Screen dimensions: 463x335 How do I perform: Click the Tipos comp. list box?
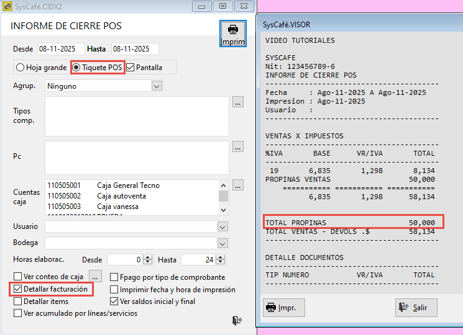[x=137, y=117]
